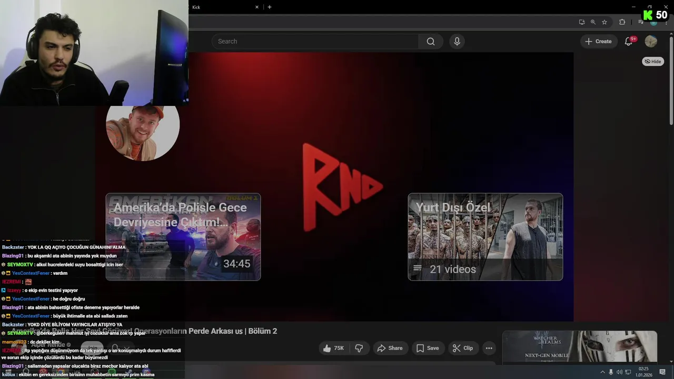The width and height of the screenshot is (674, 379).
Task: Click the page scrollbar thumb
Action: tap(671, 80)
